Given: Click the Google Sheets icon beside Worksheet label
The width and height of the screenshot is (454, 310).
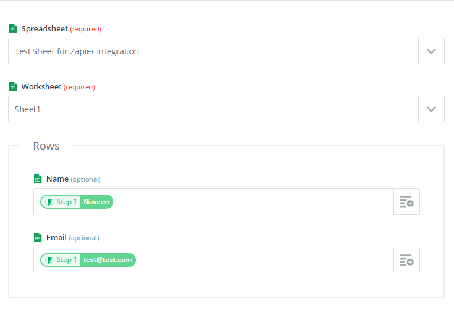Looking at the screenshot, I should 13,86.
